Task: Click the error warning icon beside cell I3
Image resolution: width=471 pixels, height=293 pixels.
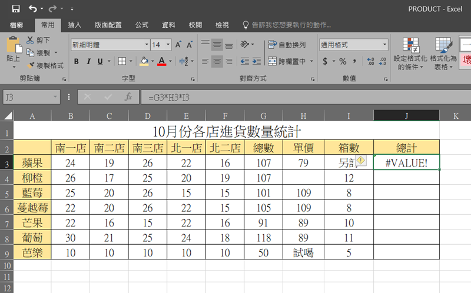Action: (x=361, y=160)
